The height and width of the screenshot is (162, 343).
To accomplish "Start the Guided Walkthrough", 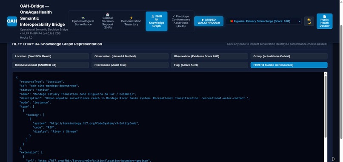I will [x=209, y=21].
